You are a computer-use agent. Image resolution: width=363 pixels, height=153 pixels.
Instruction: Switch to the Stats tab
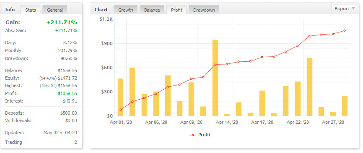tap(30, 10)
